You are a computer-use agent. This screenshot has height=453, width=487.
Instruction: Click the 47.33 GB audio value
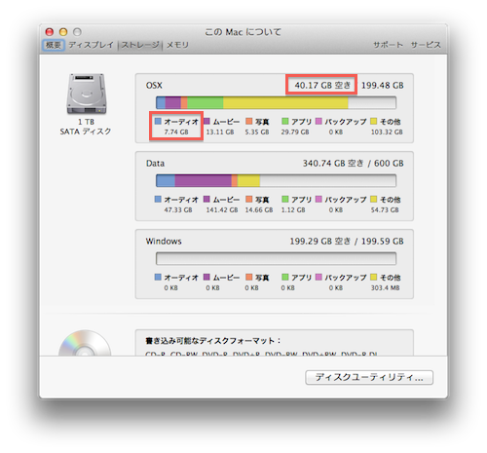coord(178,209)
